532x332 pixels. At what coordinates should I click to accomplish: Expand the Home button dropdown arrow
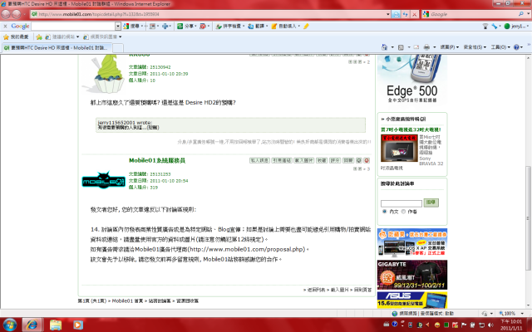392,47
